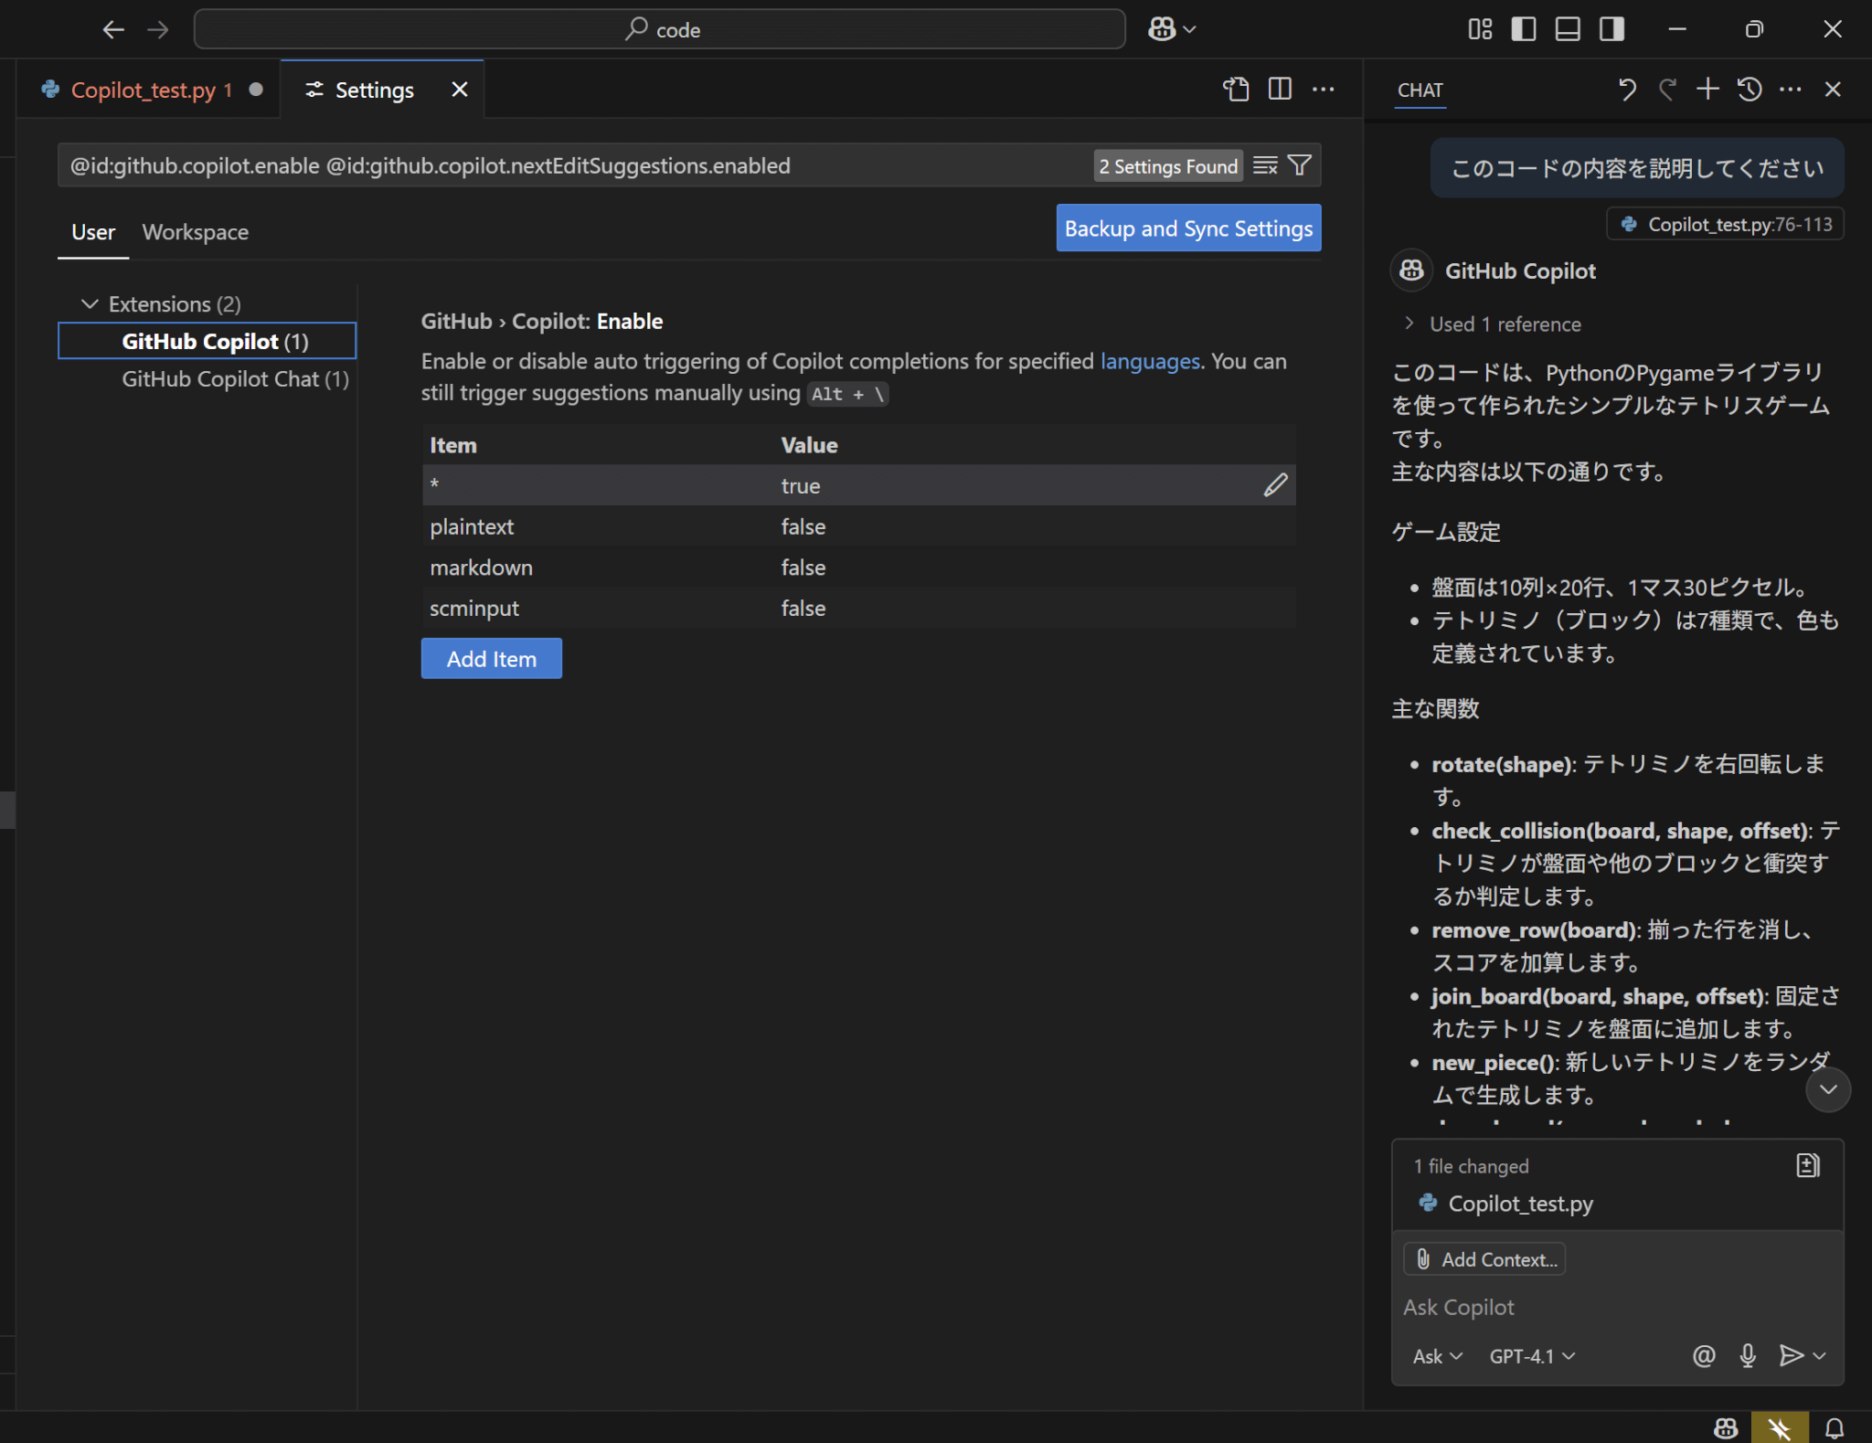Close the chat panel
The height and width of the screenshot is (1443, 1872).
1833,89
